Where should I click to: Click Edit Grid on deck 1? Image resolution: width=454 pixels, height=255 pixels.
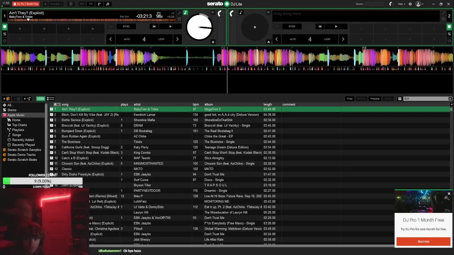[124, 17]
